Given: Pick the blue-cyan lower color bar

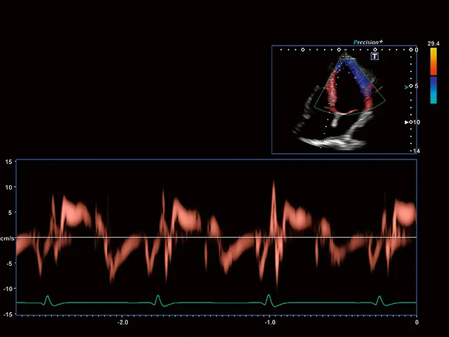Looking at the screenshot, I should (x=433, y=89).
